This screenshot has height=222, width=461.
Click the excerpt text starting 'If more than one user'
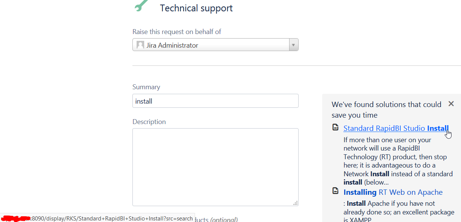pos(398,161)
